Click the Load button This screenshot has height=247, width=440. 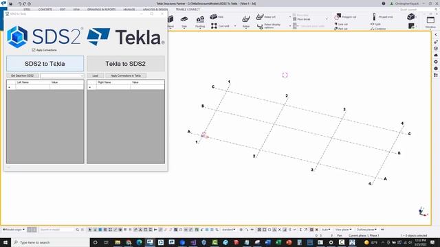[x=96, y=75]
